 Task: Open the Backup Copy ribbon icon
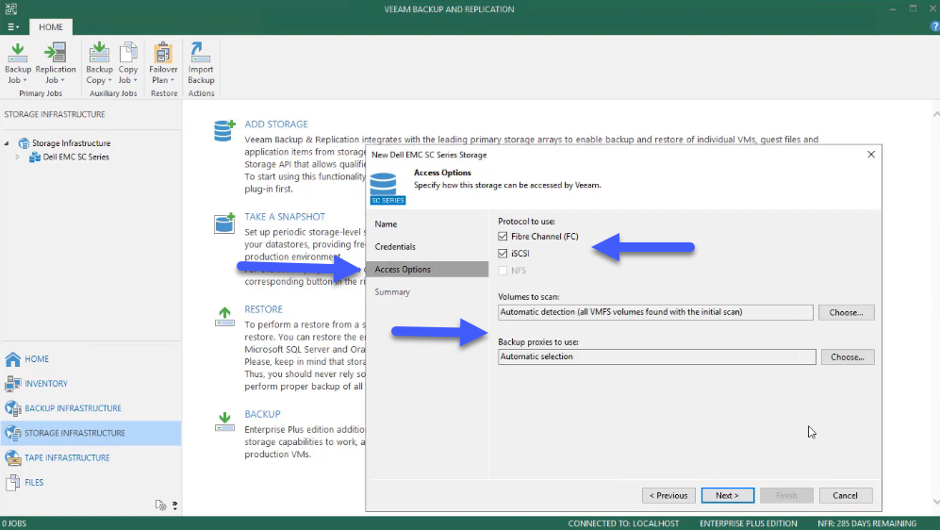point(99,53)
